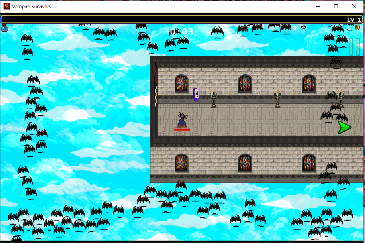Click the 0:03 survival timer
Image resolution: width=365 pixels, height=243 pixels.
tap(182, 31)
